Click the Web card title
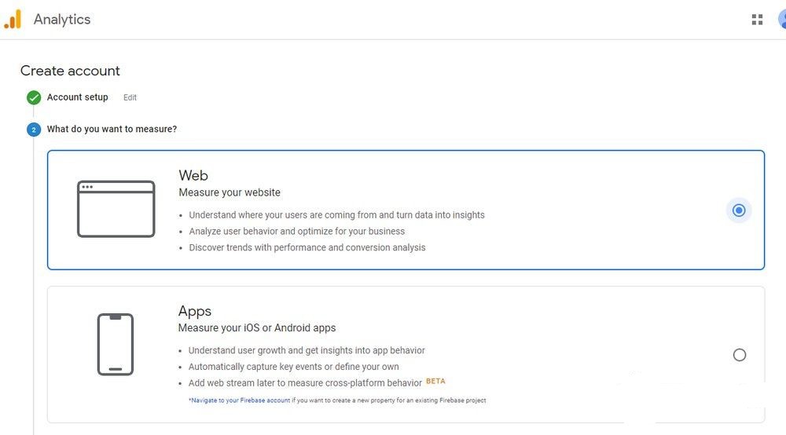This screenshot has height=435, width=786. (193, 175)
